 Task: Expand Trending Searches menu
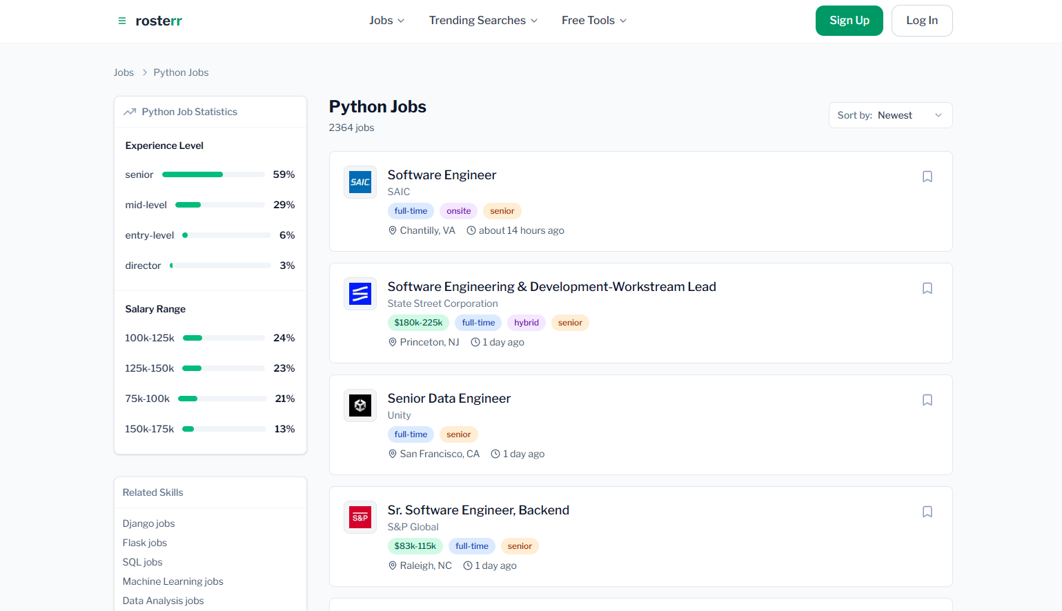click(x=483, y=21)
